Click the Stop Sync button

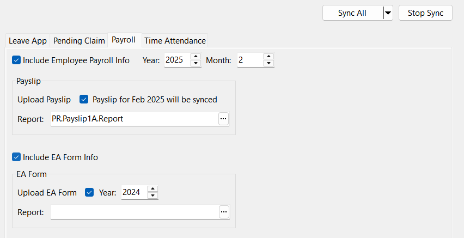point(425,13)
